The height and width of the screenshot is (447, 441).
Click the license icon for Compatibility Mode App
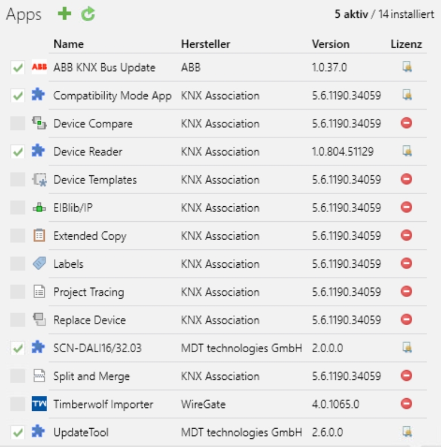tap(407, 95)
